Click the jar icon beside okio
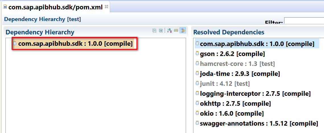 197,113
